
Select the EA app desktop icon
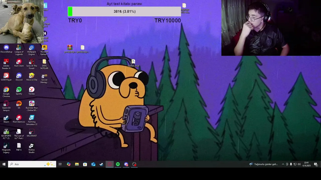pos(19,105)
